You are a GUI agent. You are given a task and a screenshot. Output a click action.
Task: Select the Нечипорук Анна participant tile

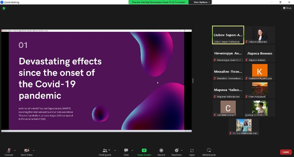tap(228, 53)
